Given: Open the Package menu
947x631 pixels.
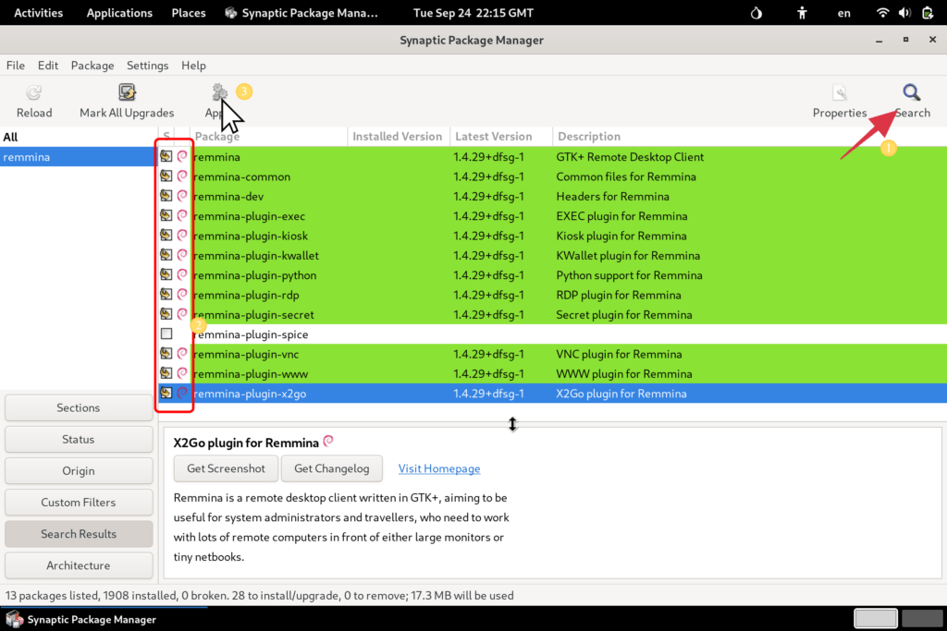Looking at the screenshot, I should (x=92, y=66).
